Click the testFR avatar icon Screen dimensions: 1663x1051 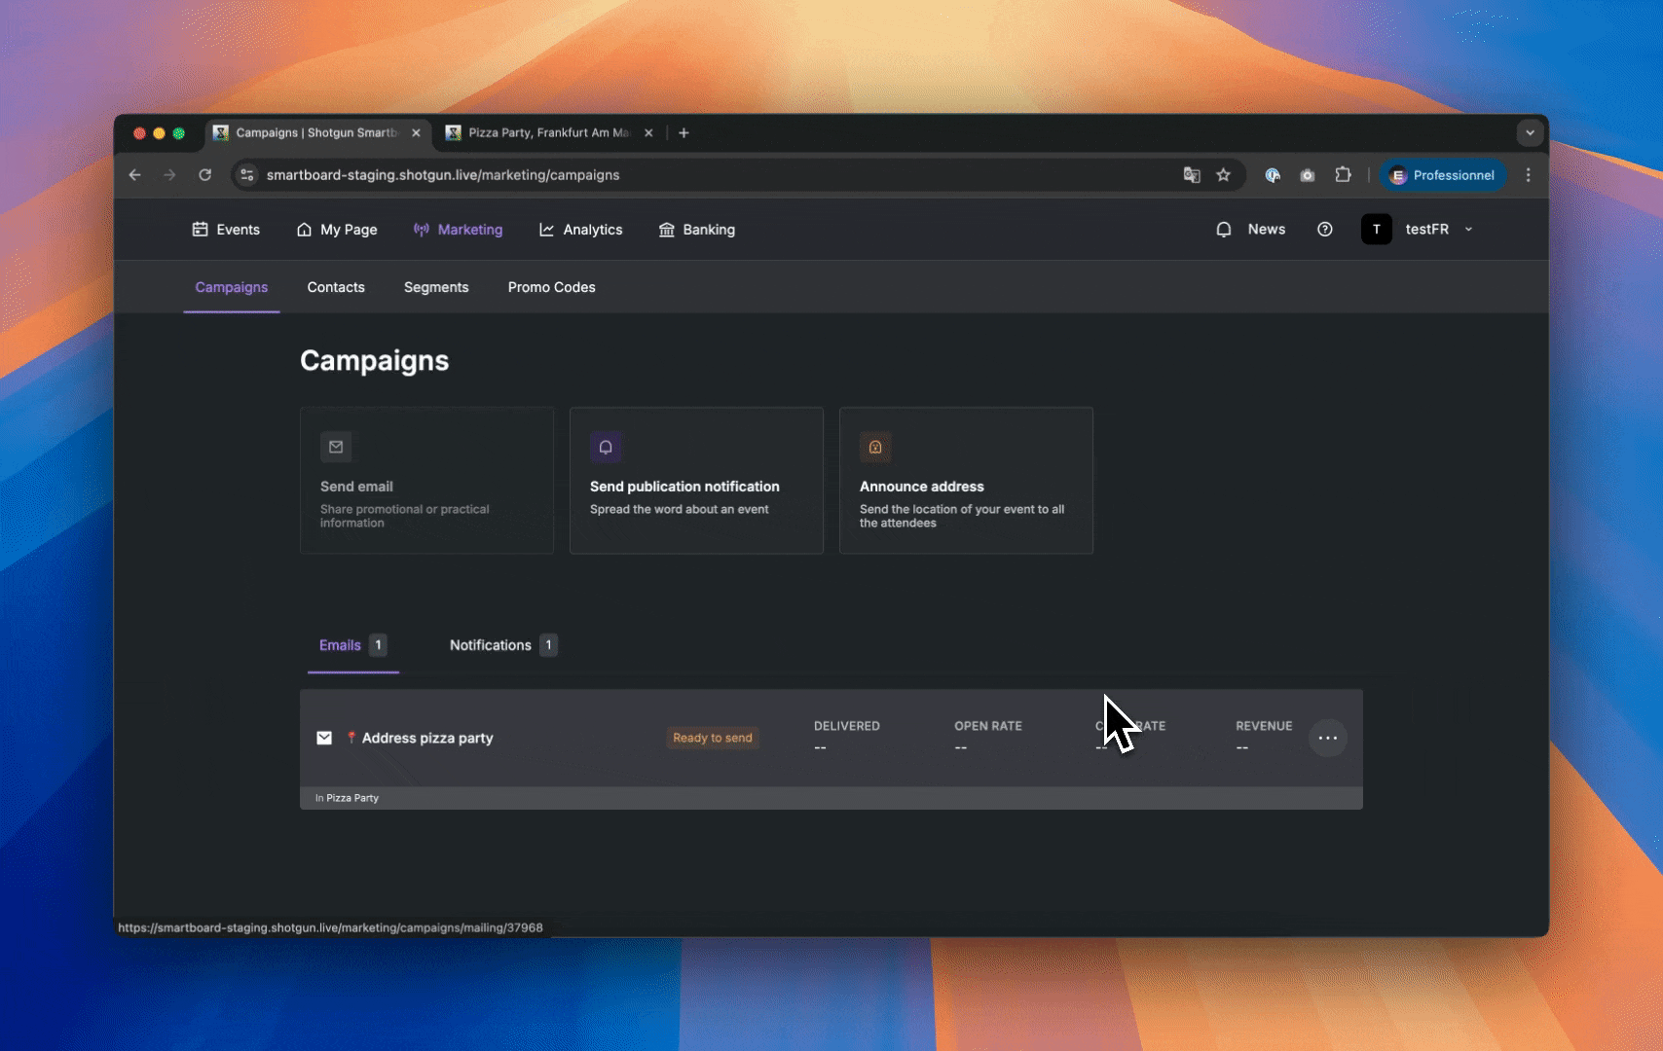1376,230
